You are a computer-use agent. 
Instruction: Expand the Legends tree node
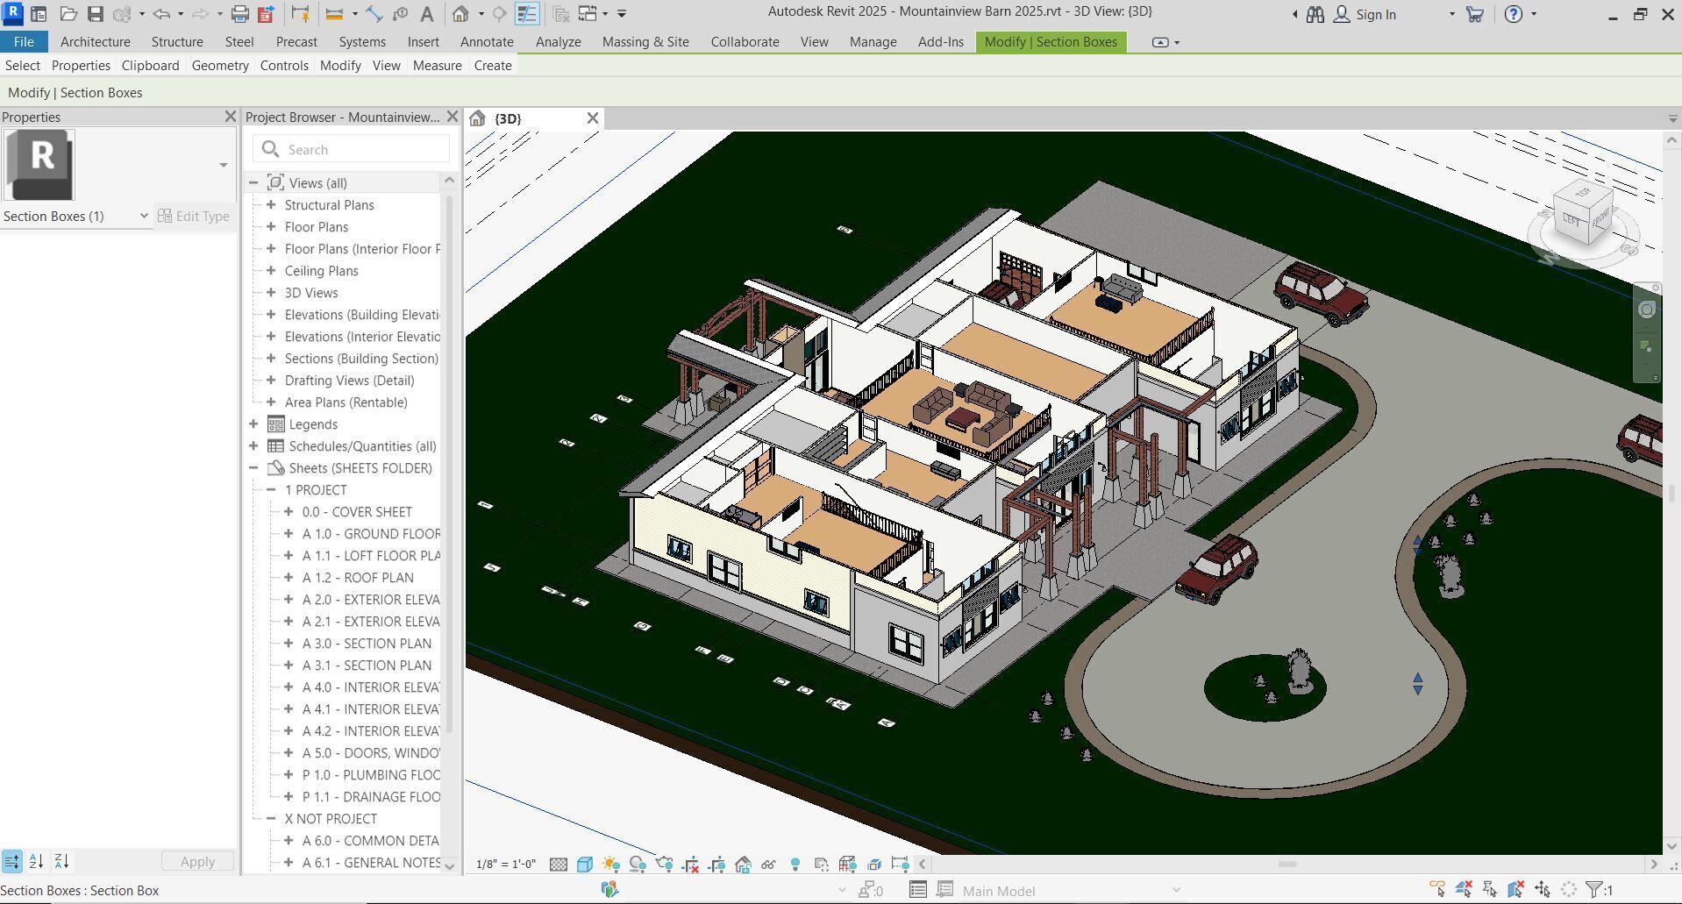click(253, 424)
